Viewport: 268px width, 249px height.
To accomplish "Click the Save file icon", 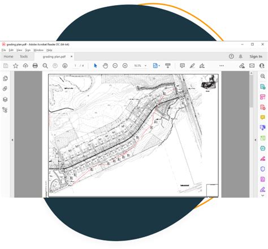I will [6, 66].
